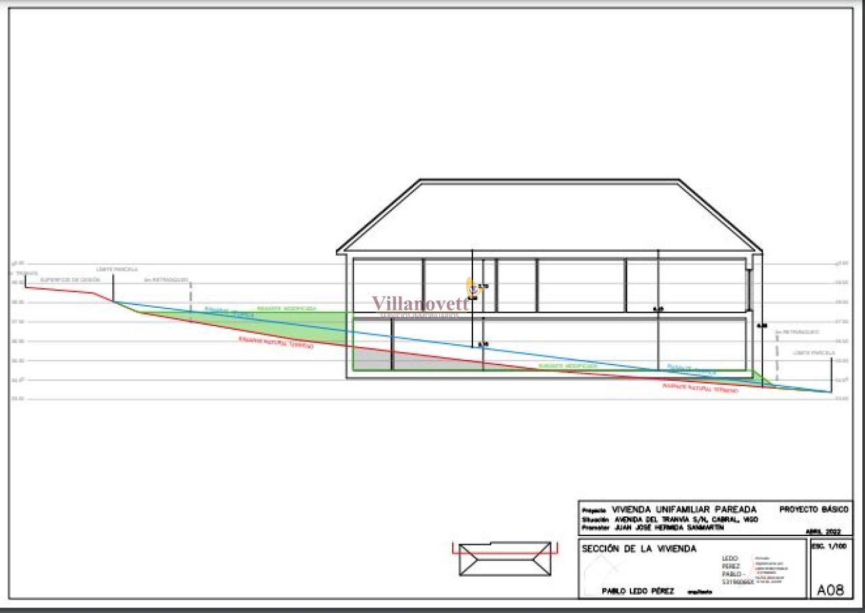Click the PROYECTO BÁSICO label
Screen dimensions: 865x613
point(813,509)
